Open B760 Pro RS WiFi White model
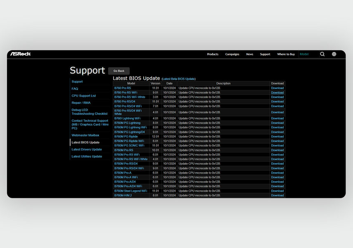The width and height of the screenshot is (353, 248). 130,97
